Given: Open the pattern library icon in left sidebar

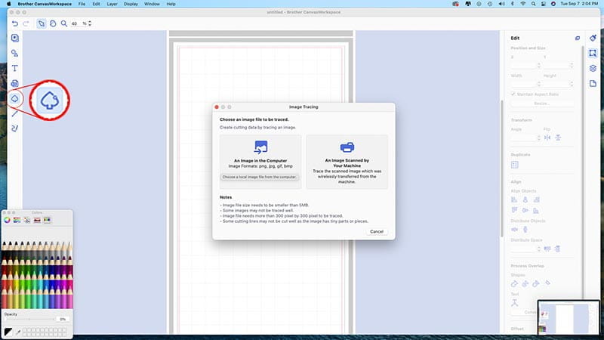Looking at the screenshot, I should coord(14,38).
